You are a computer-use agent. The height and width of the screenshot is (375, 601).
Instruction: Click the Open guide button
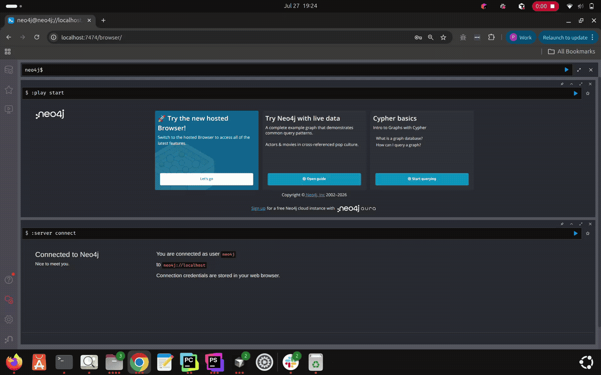click(314, 179)
